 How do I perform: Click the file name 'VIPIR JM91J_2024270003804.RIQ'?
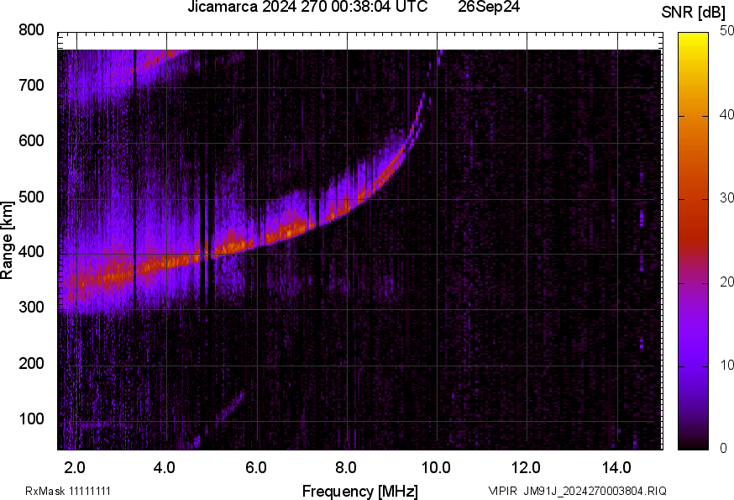(x=578, y=491)
